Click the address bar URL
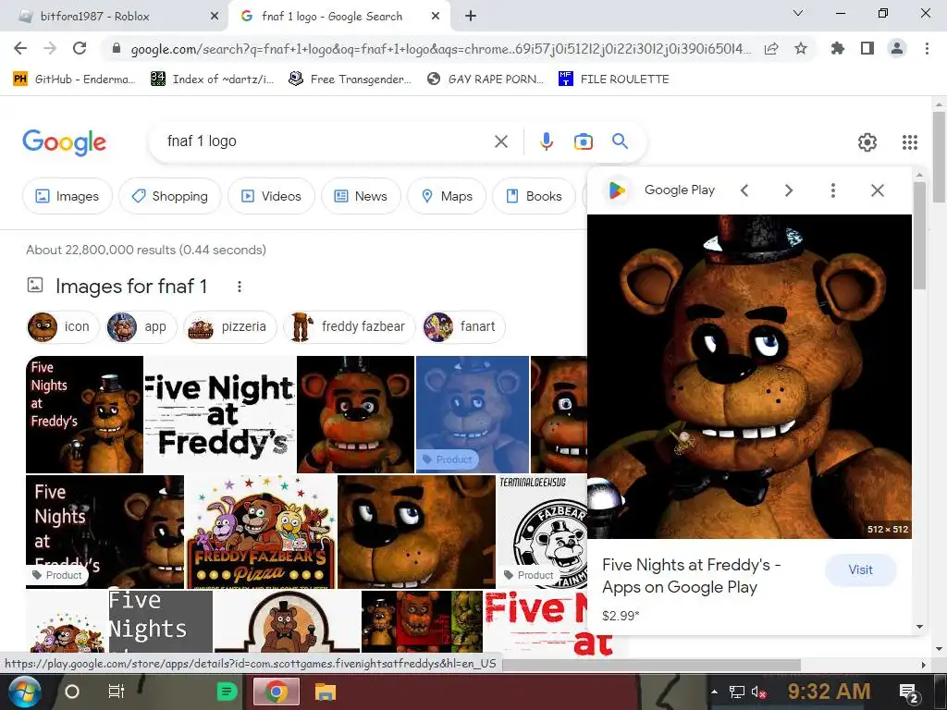This screenshot has width=947, height=710. point(441,49)
